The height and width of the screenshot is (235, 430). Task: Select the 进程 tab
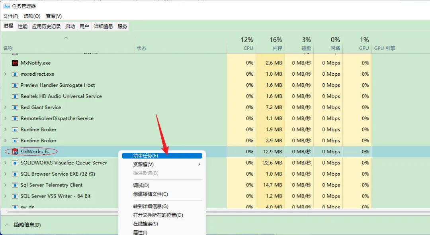pyautogui.click(x=8, y=26)
